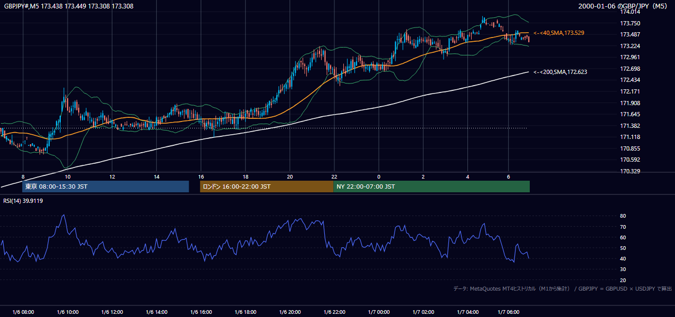Click price axis value 173.487

[630, 34]
